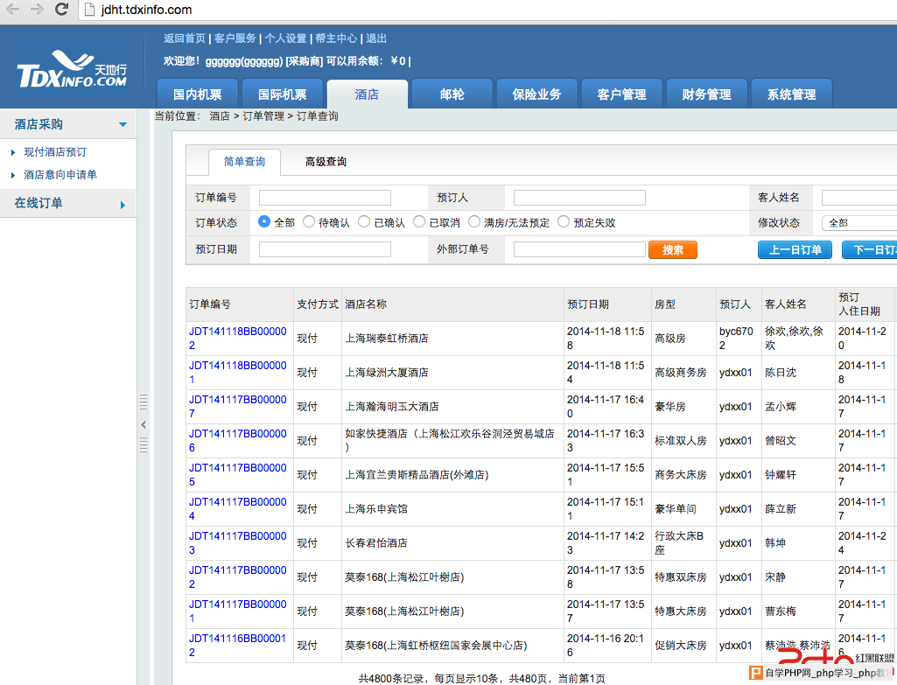Open the 客户管理 tab
The image size is (897, 685).
click(x=621, y=94)
